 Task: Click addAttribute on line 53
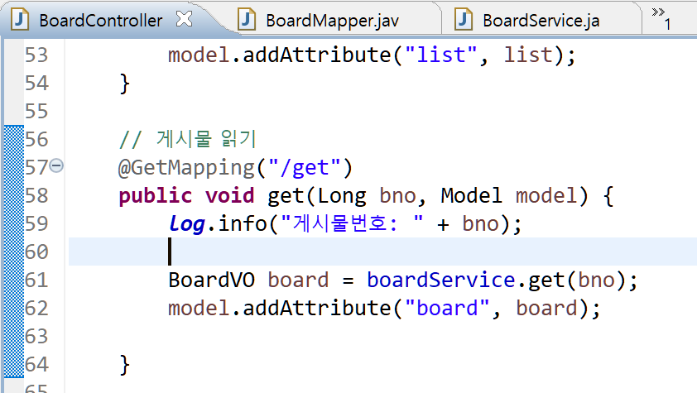[x=317, y=55]
